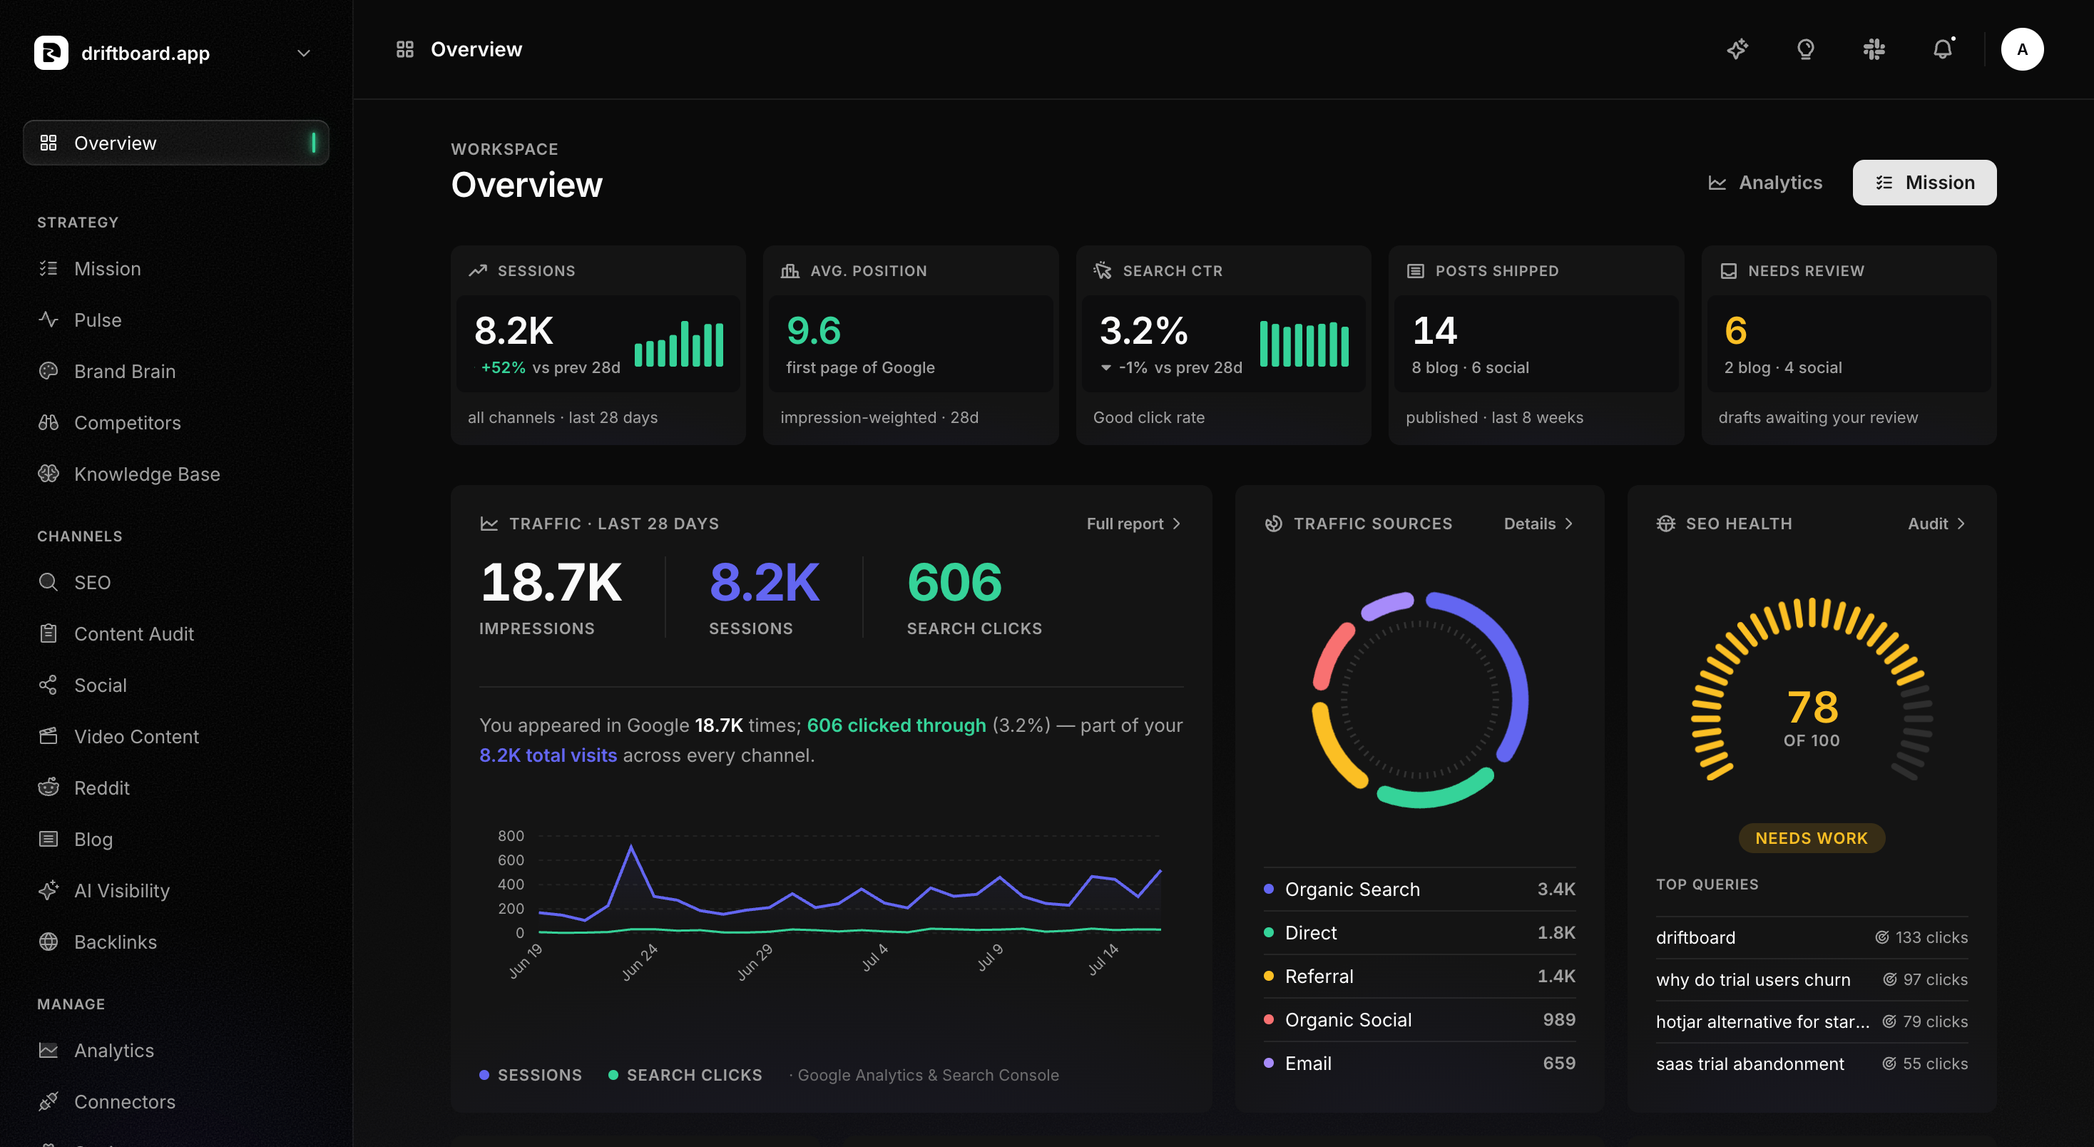Toggle SESSIONS series in chart legend
This screenshot has height=1147, width=2094.
click(x=531, y=1075)
